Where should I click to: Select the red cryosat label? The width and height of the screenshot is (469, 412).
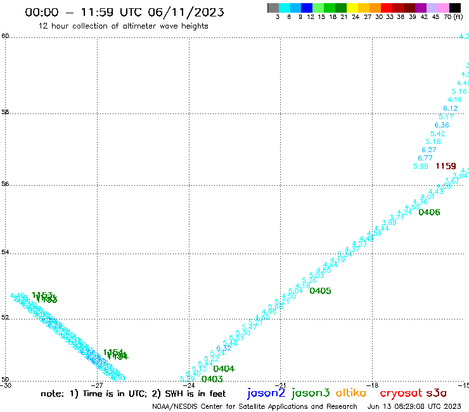(401, 393)
